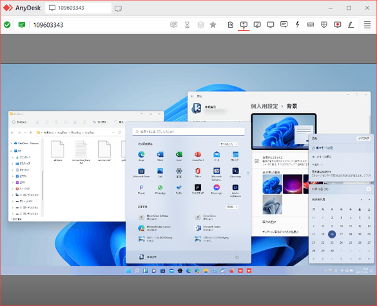377x306 pixels.
Task: Click the hourglass icon in AnyDesk toolbar
Action: click(187, 24)
